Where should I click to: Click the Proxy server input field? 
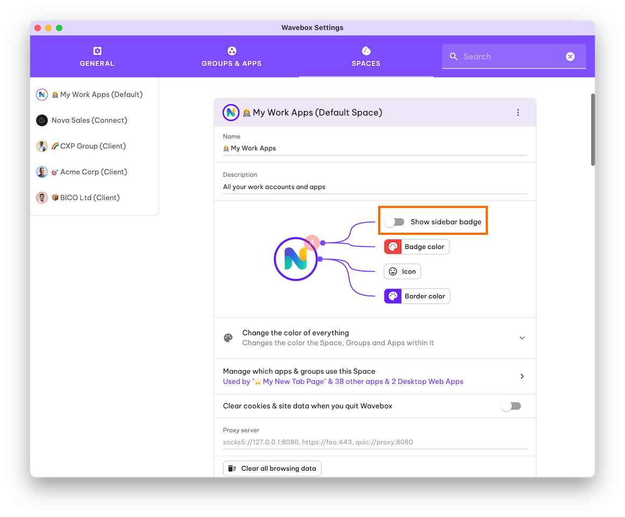(x=375, y=442)
